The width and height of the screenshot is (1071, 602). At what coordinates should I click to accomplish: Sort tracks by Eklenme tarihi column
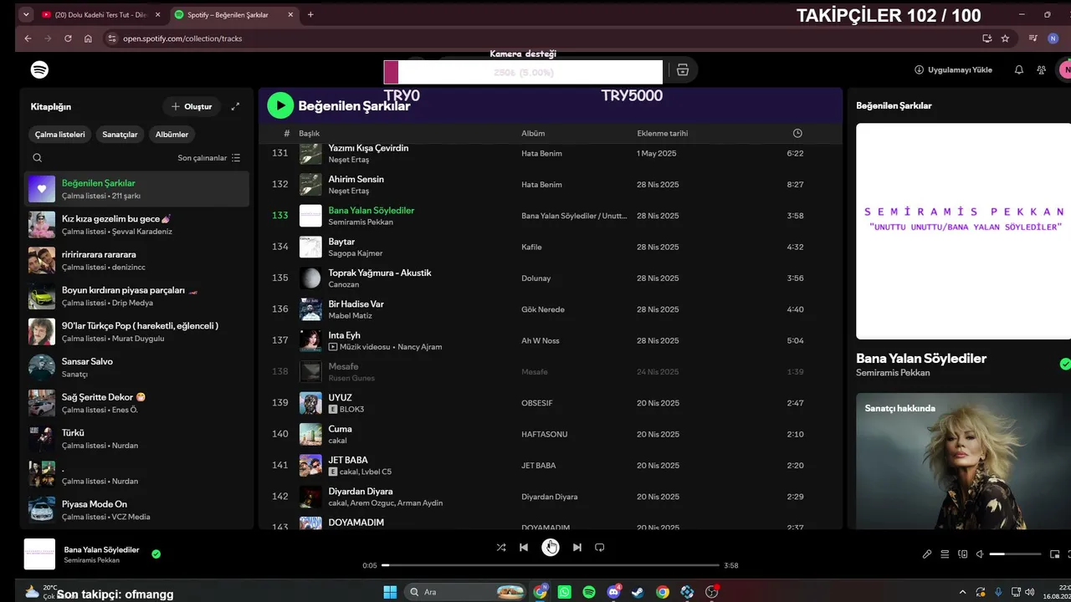point(663,133)
